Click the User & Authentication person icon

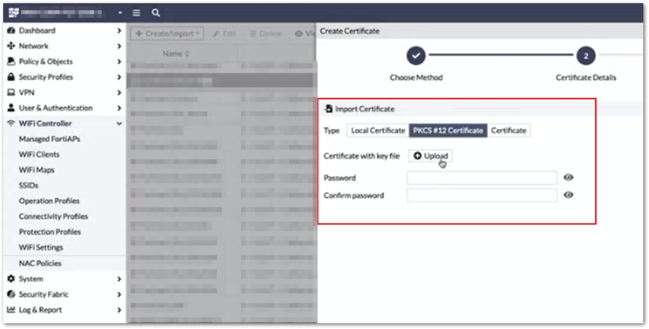[11, 108]
